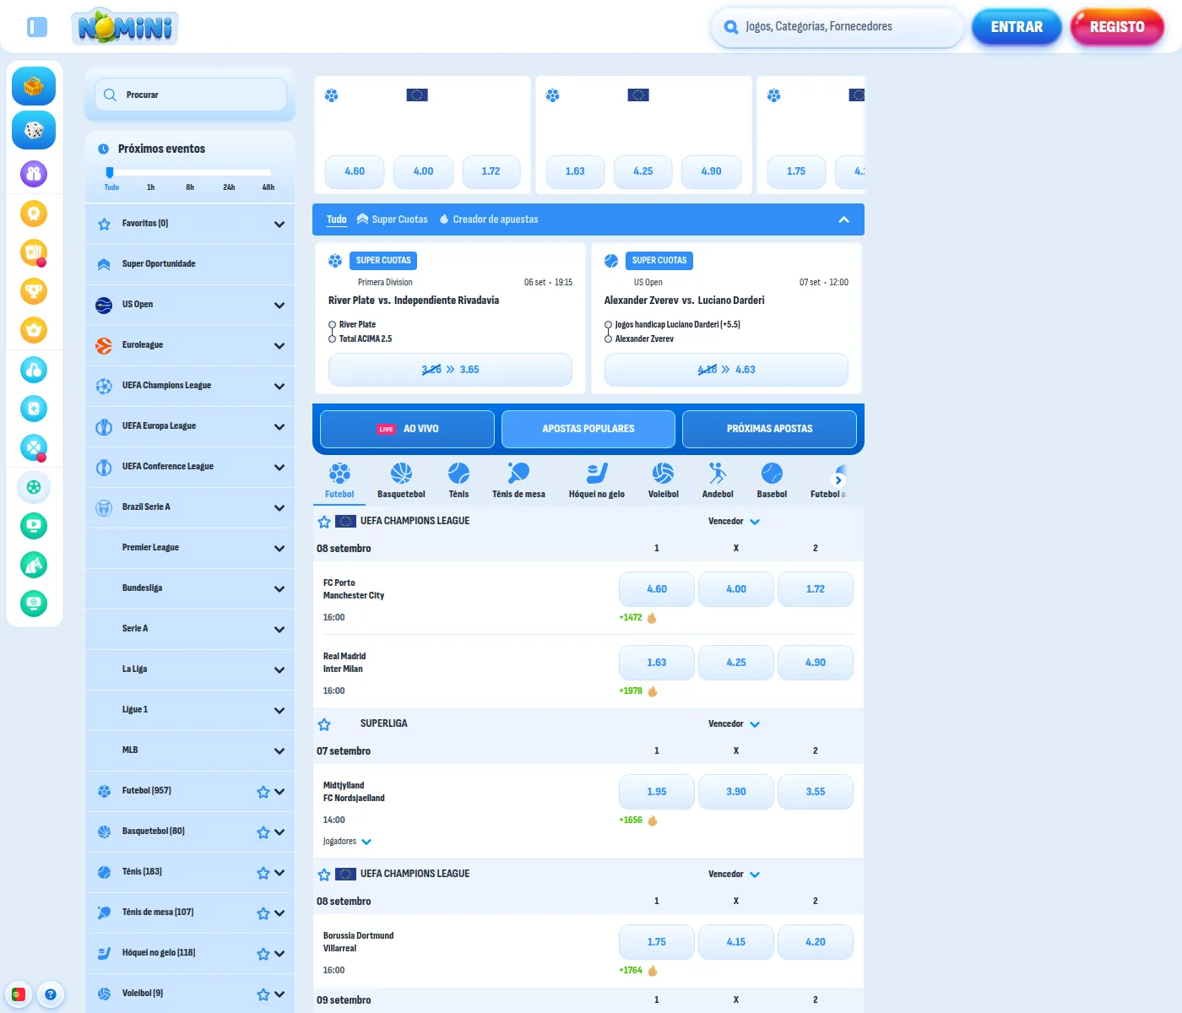Screen dimensions: 1182x1013
Task: Click the orange medal ribbon icon
Action: coord(34,214)
